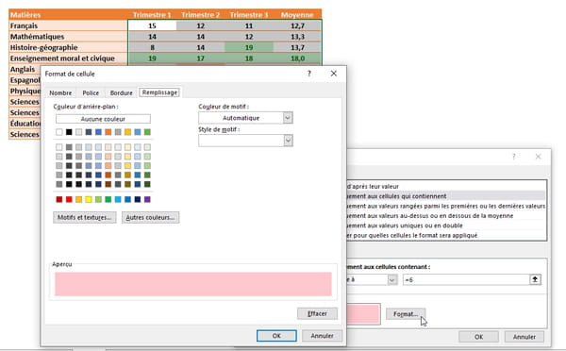
Task: Click the Trimestre 2 header cell
Action: coord(200,15)
